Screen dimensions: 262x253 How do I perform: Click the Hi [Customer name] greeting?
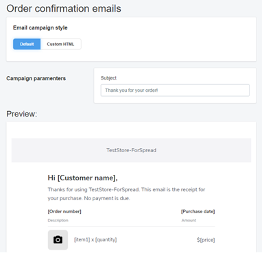82,178
